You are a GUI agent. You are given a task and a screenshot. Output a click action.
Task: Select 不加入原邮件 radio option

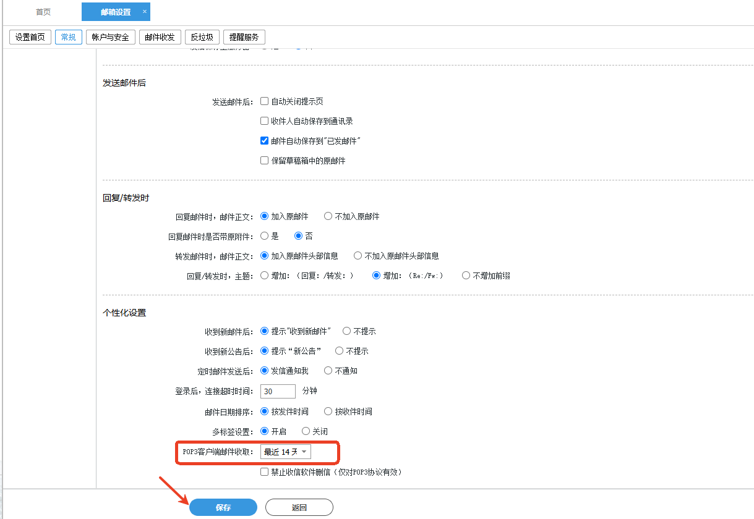pyautogui.click(x=328, y=216)
